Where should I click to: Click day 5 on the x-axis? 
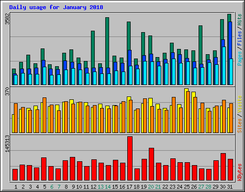coord(45,187)
